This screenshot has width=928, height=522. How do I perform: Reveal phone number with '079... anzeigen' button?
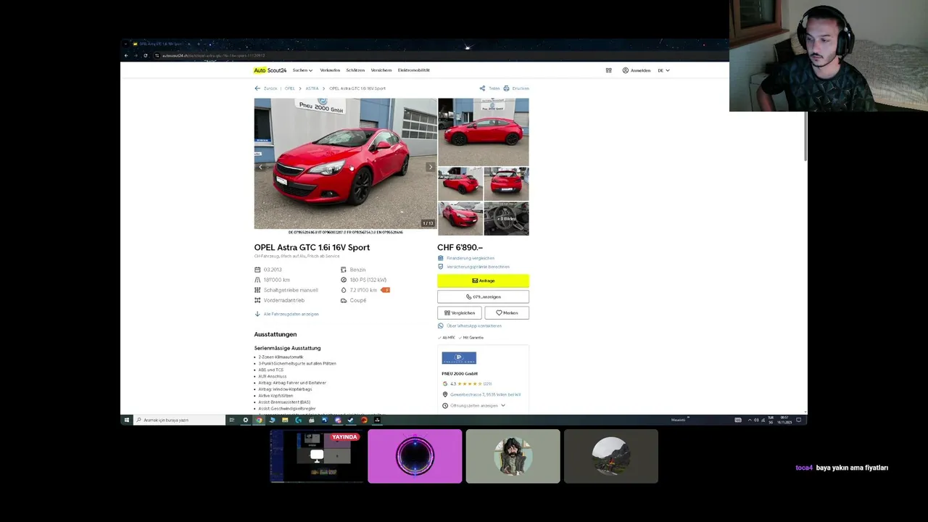(483, 297)
